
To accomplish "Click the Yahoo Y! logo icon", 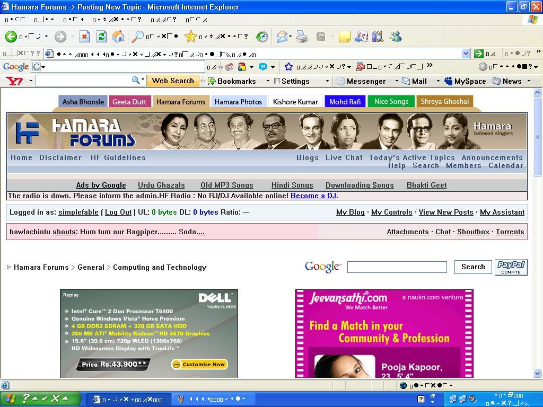I will pyautogui.click(x=14, y=81).
